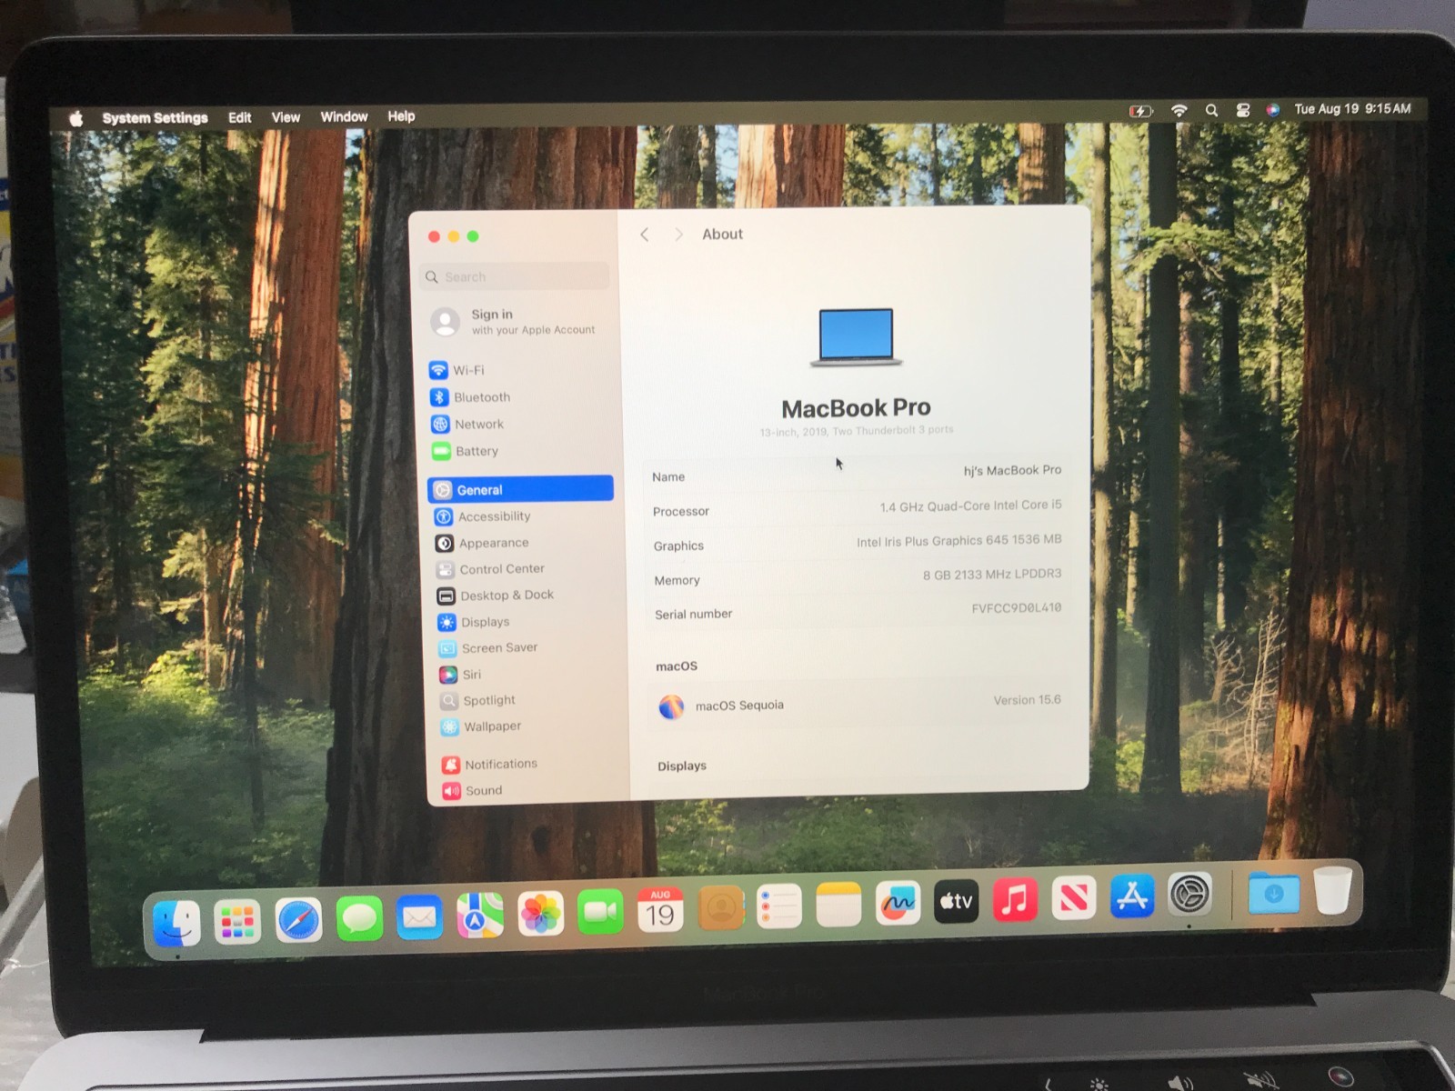This screenshot has height=1091, width=1455.
Task: Open Accessibility settings
Action: click(494, 516)
